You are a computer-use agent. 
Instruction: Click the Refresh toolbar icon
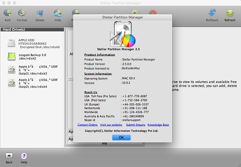tap(230, 13)
